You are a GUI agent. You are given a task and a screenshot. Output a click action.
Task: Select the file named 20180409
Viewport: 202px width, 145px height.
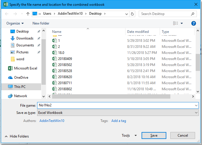click(65, 59)
